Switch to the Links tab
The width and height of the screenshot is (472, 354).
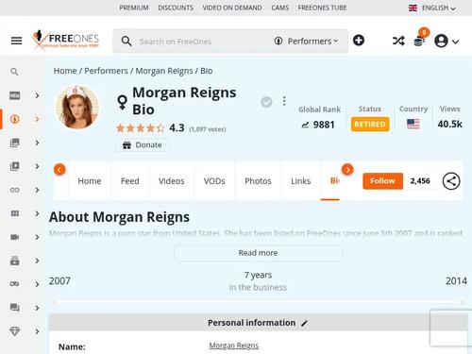pos(301,181)
